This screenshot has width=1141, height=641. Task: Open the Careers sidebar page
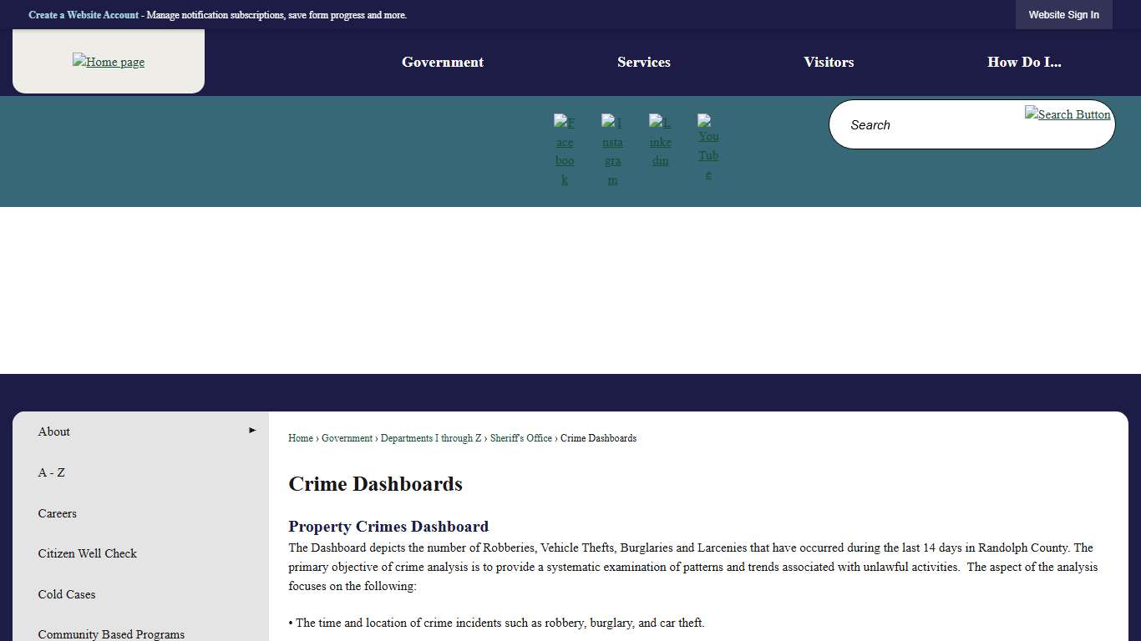click(57, 513)
